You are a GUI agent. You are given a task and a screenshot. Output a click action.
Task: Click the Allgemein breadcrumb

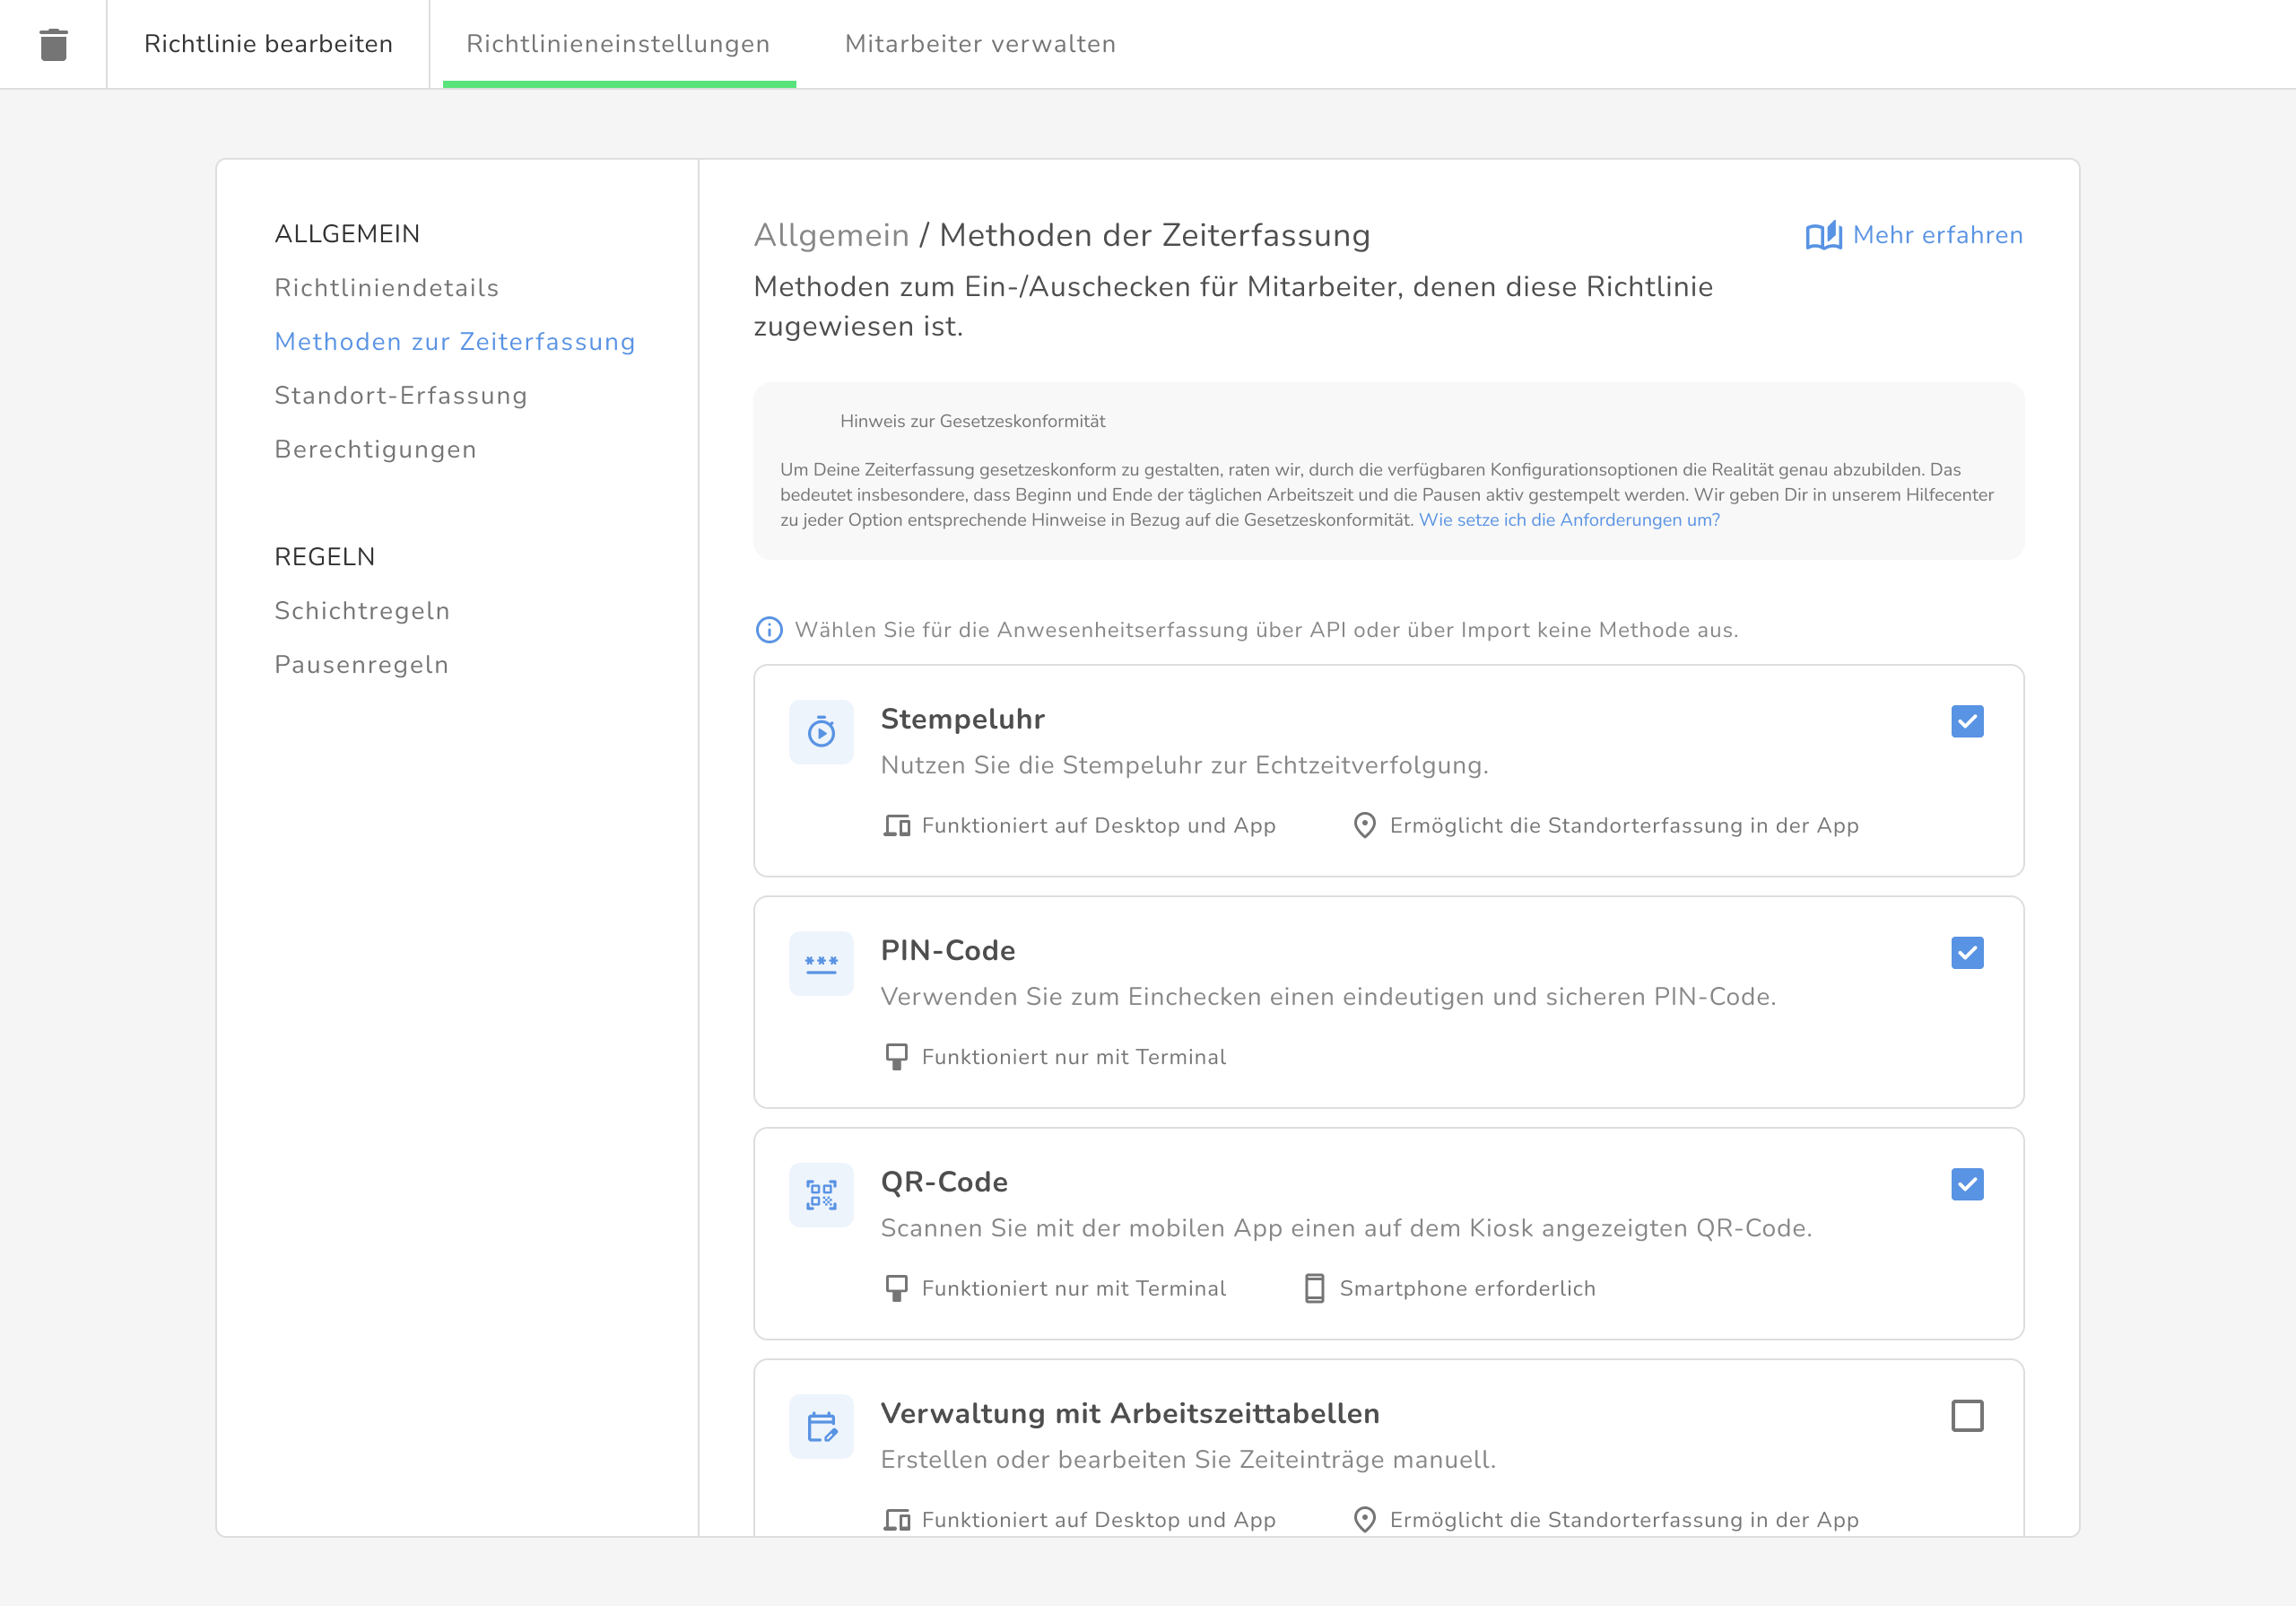[x=831, y=235]
